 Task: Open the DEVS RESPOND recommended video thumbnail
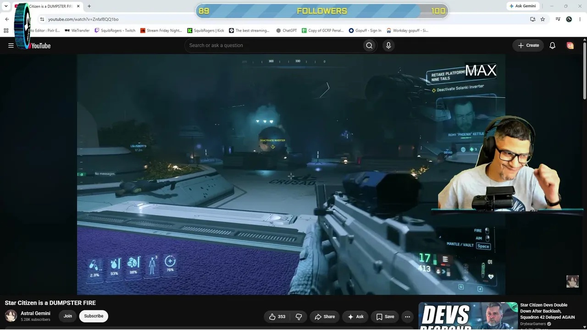coord(468,316)
